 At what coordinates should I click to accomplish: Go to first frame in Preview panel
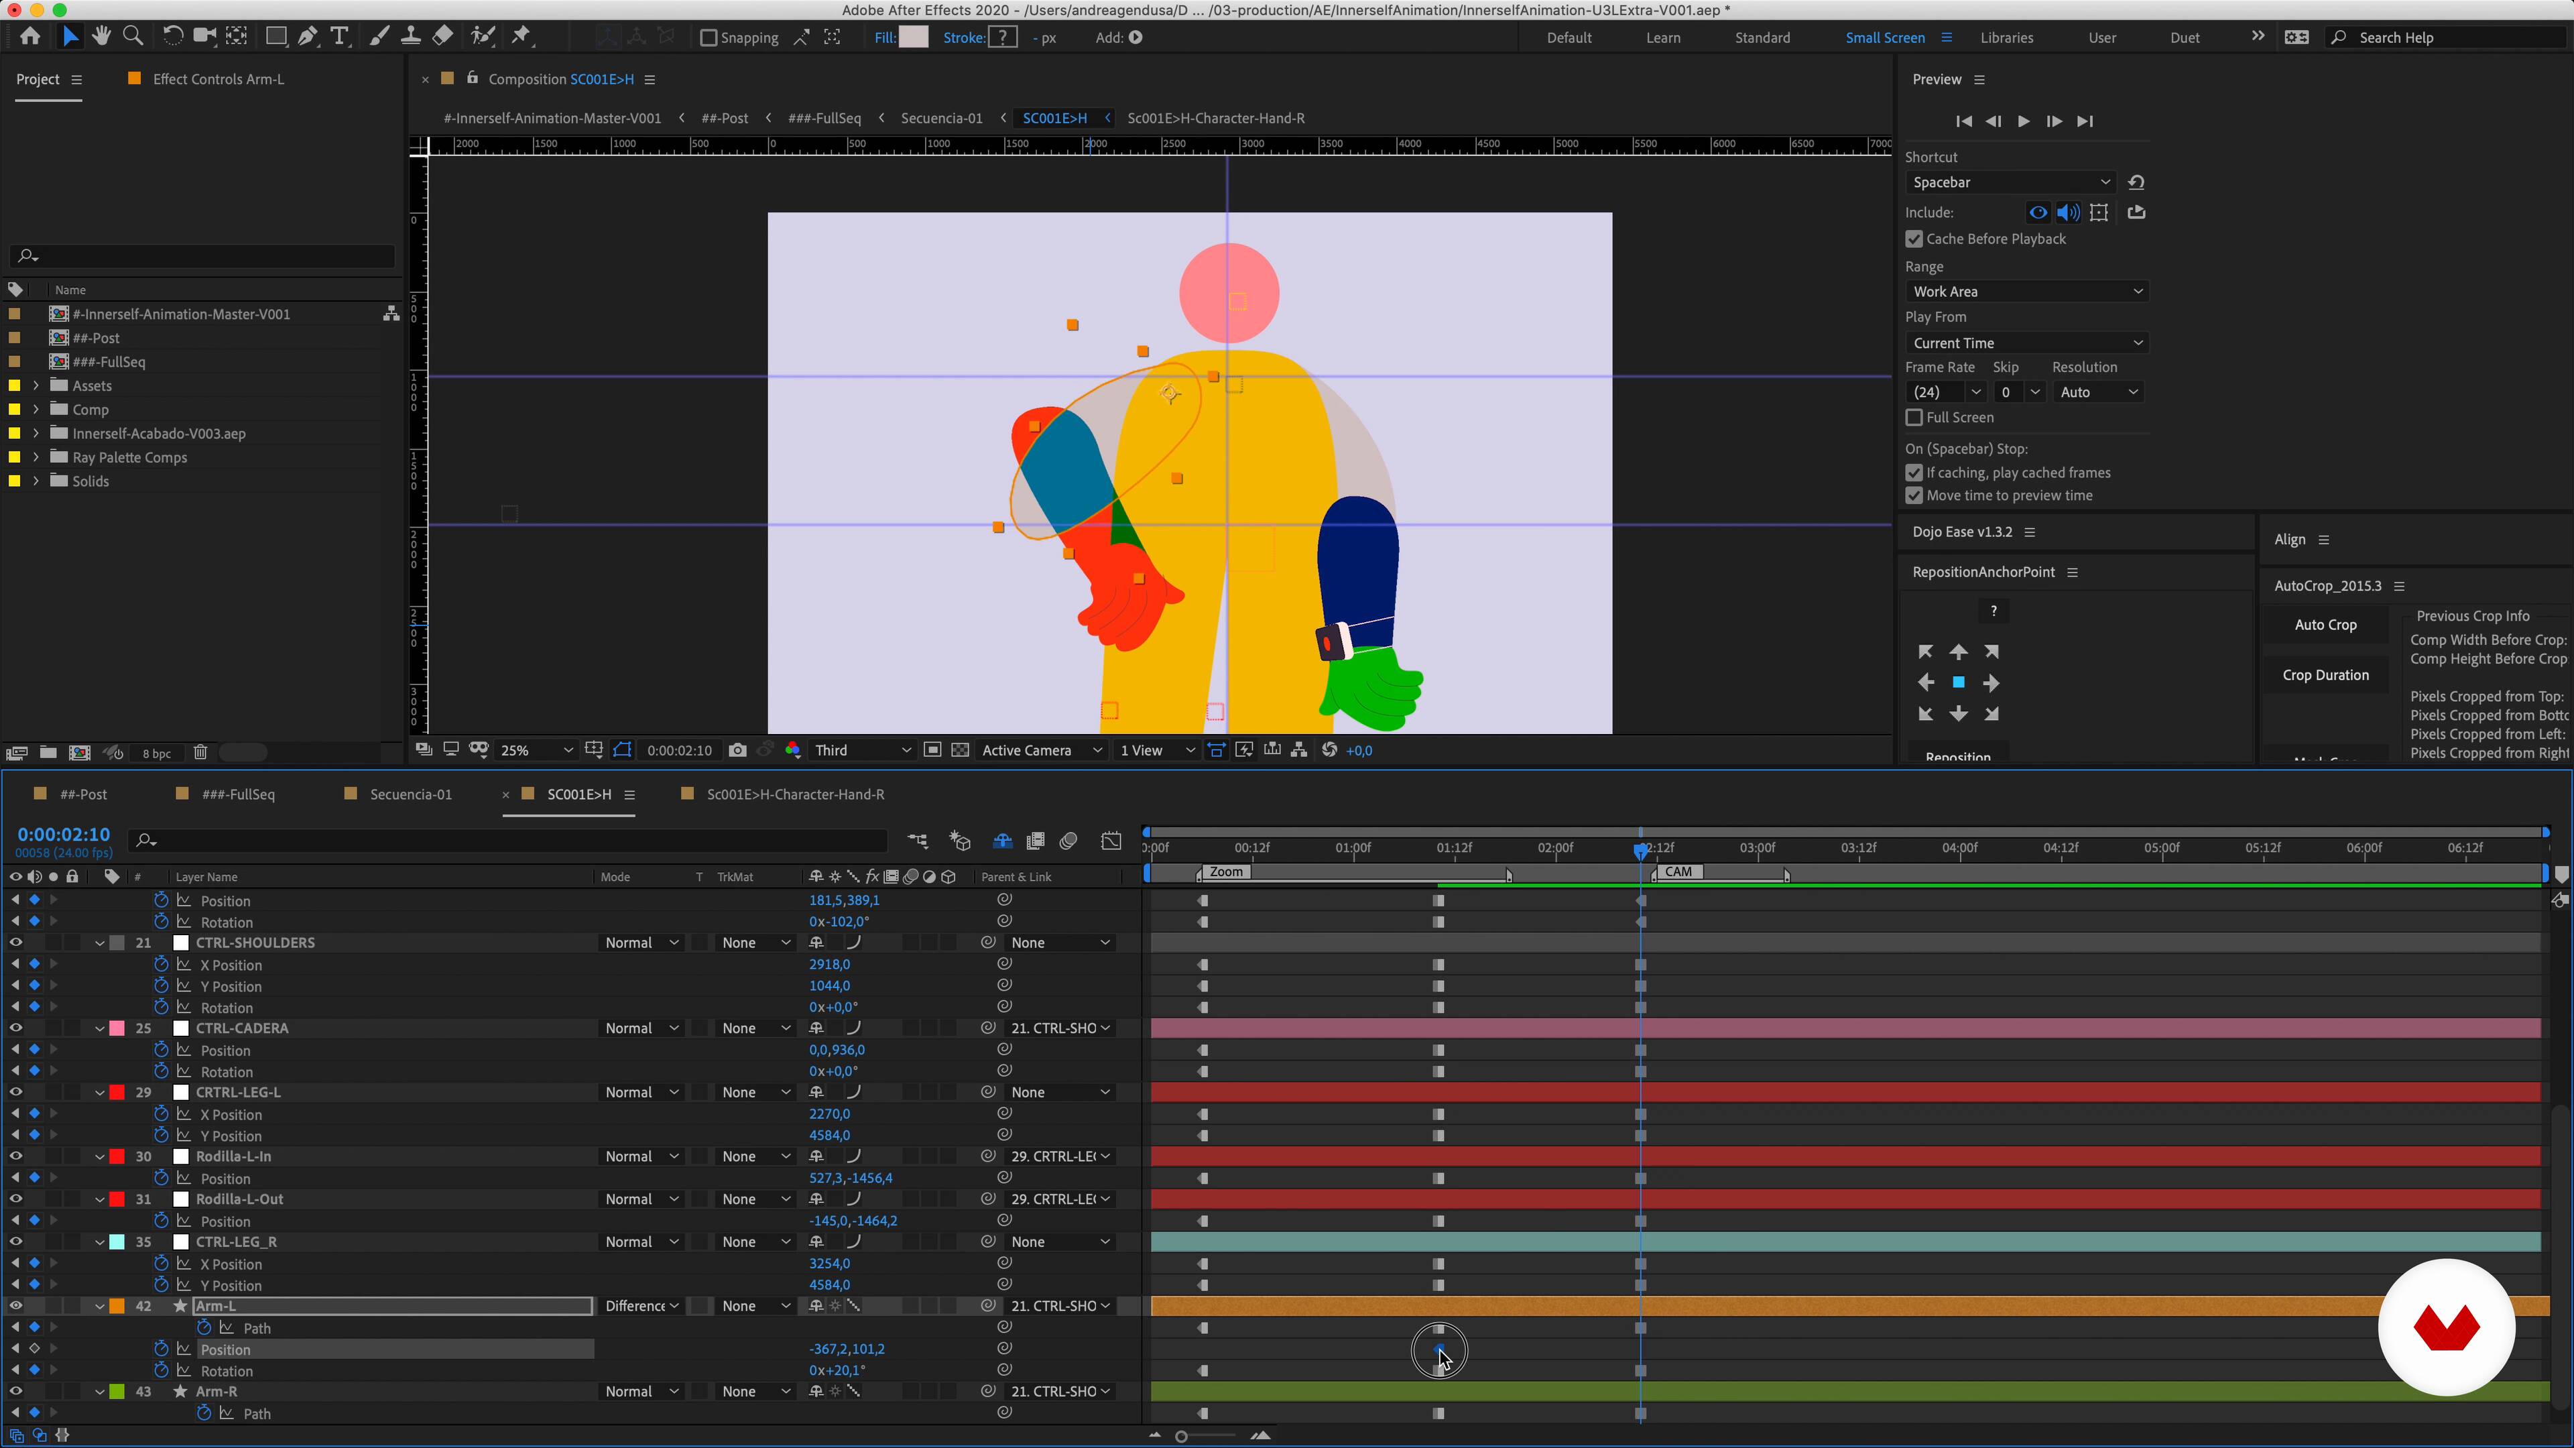click(1963, 121)
